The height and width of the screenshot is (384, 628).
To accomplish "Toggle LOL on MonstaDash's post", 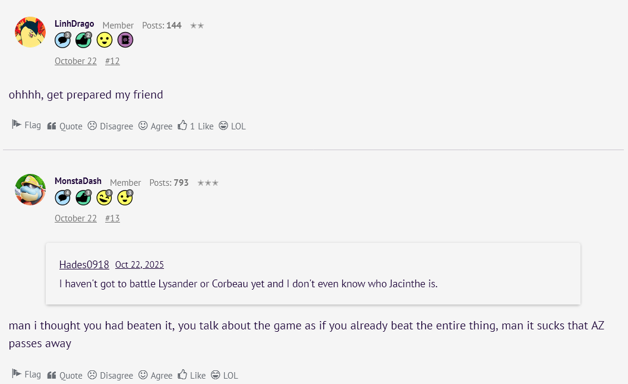I will click(x=225, y=375).
